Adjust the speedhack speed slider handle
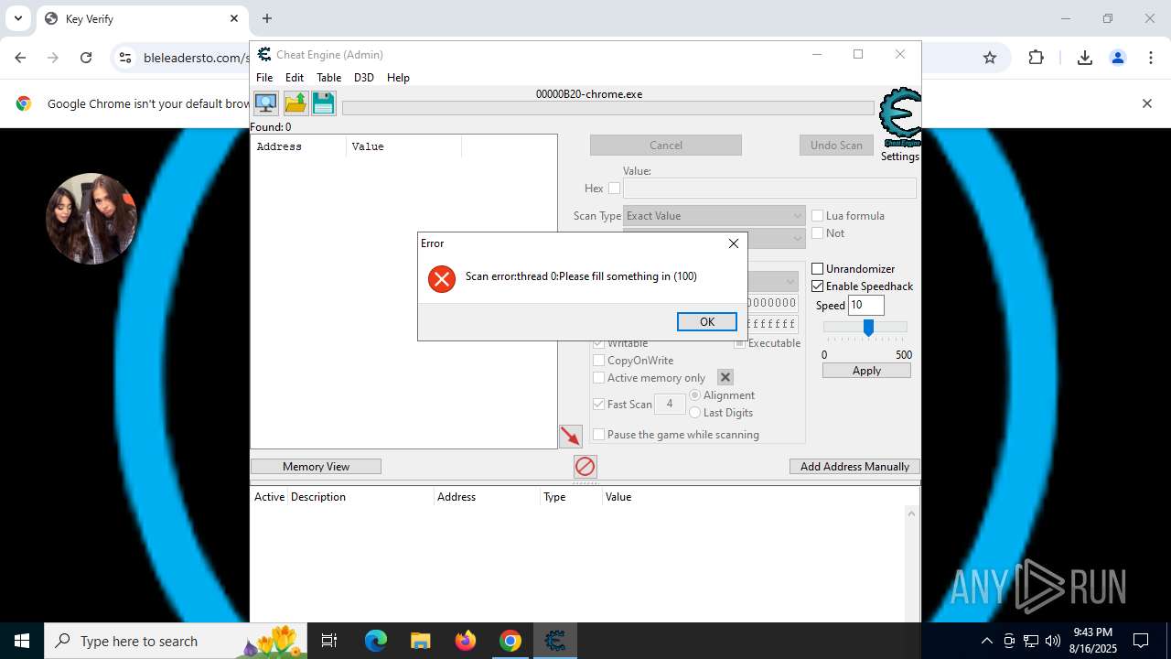This screenshot has width=1171, height=659. tap(868, 328)
